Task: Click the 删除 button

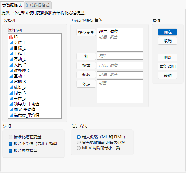Action: pyautogui.click(x=168, y=57)
